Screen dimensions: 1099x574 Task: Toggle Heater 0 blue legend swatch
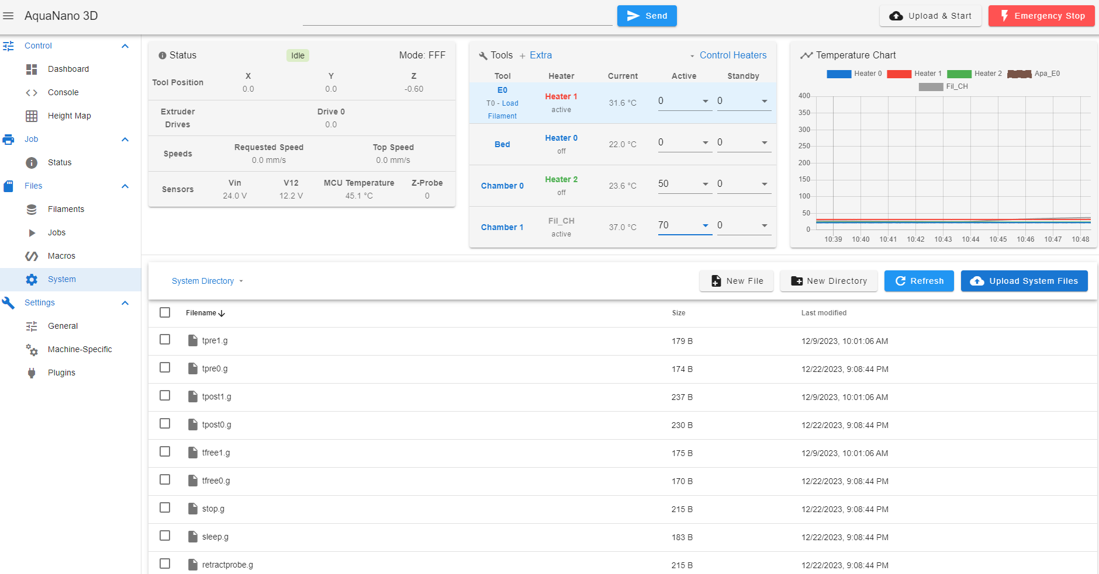(x=839, y=74)
